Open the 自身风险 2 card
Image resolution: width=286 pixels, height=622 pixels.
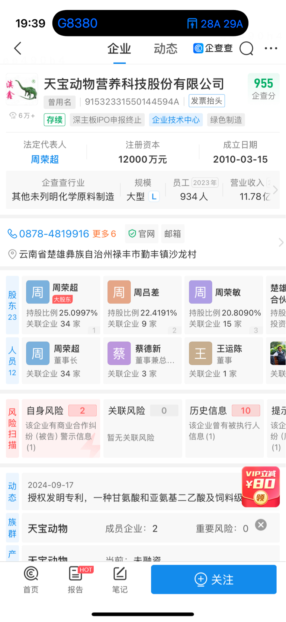click(x=61, y=428)
